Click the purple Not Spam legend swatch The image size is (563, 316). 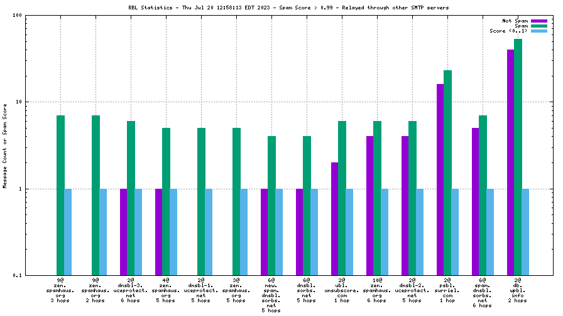[x=539, y=21]
